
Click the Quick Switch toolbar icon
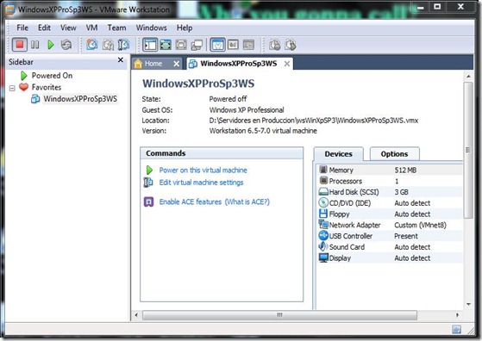click(166, 45)
